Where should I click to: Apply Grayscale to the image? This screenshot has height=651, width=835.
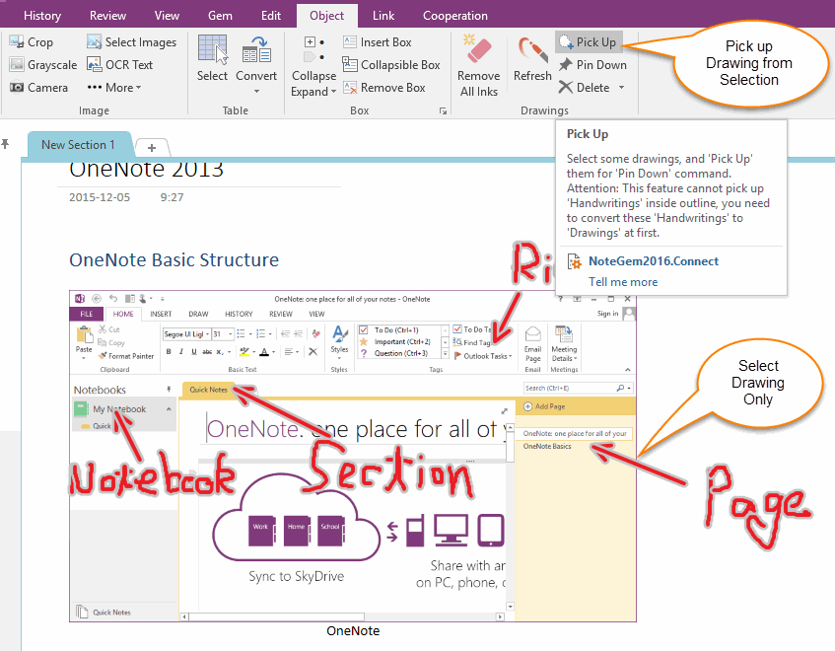pos(43,65)
